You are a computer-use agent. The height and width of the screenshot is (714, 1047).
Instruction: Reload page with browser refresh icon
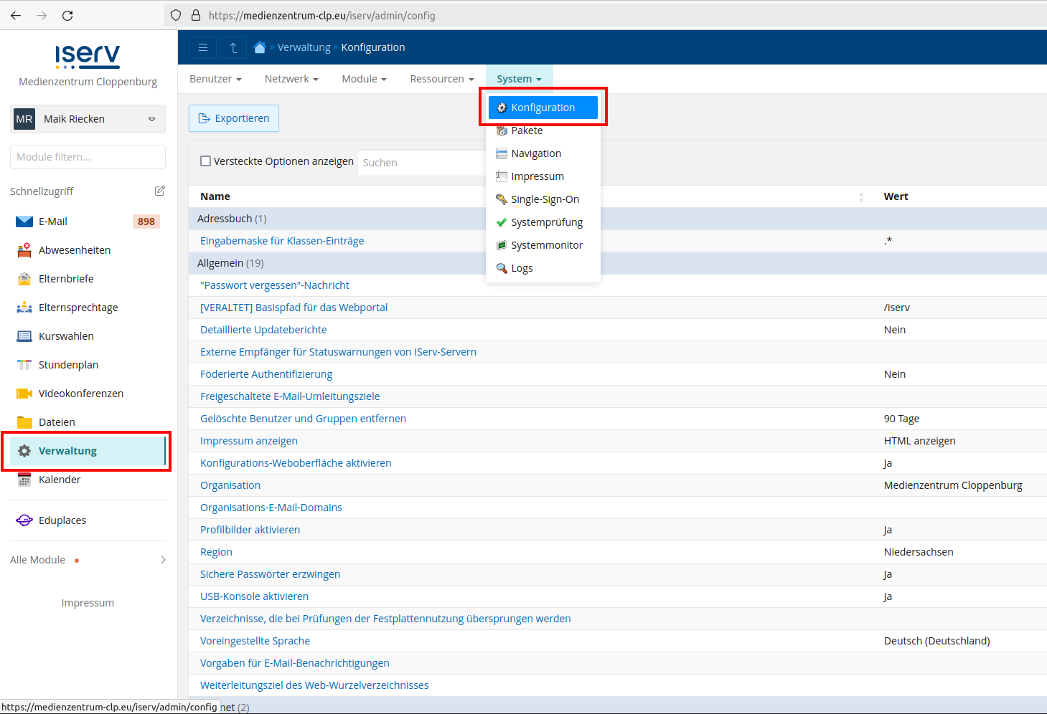(x=67, y=15)
